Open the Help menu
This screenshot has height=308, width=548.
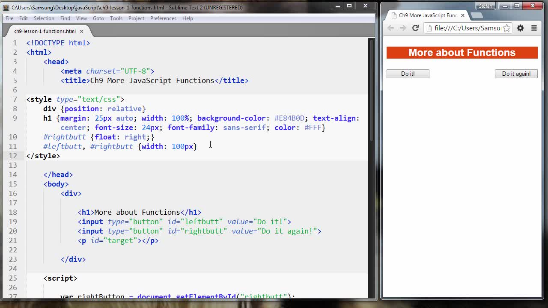188,18
